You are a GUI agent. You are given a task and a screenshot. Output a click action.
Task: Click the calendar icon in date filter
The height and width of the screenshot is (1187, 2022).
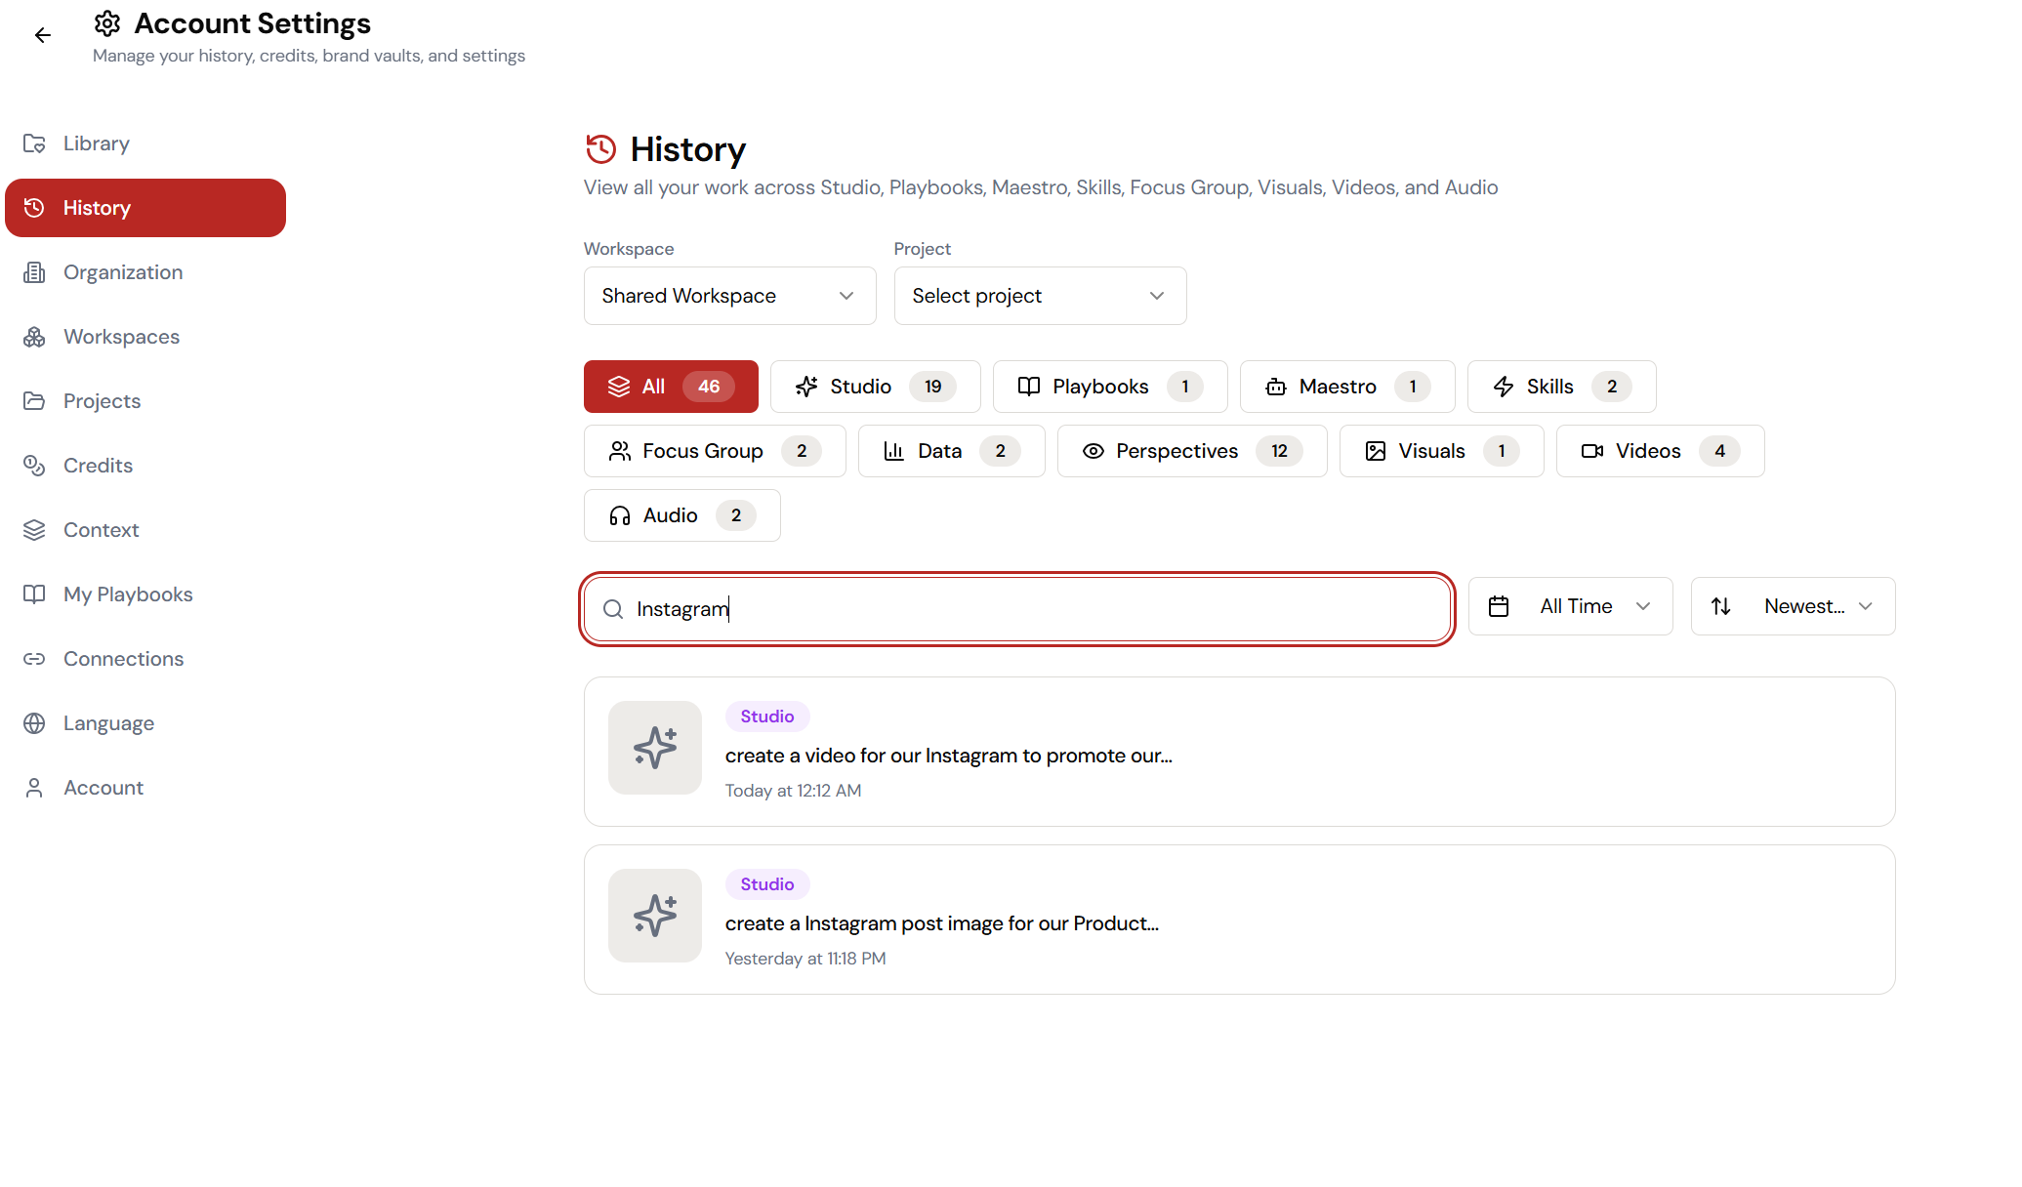point(1499,606)
